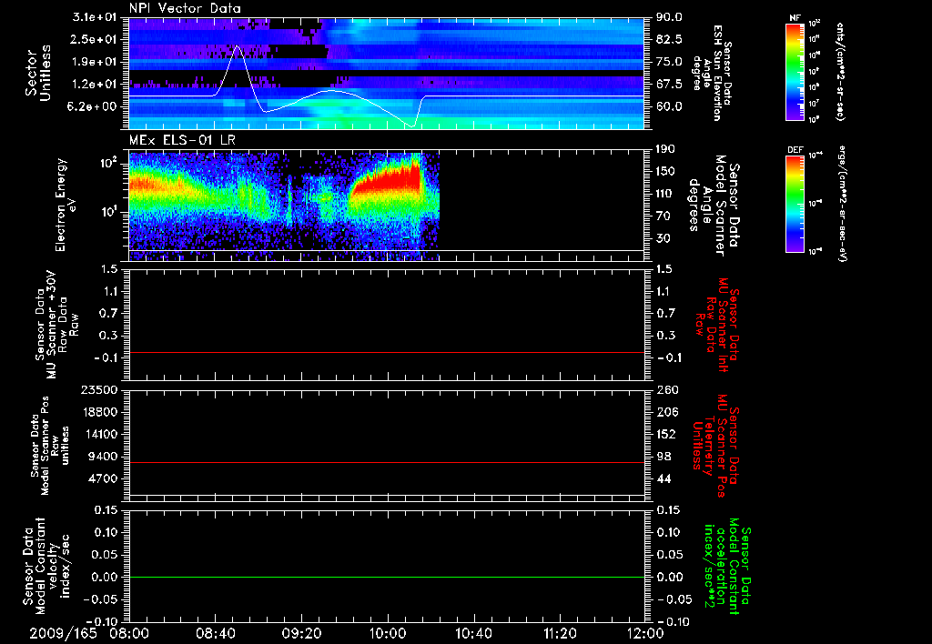
Task: Click the green 'Model Constant acceleration' title
Action: (727, 566)
